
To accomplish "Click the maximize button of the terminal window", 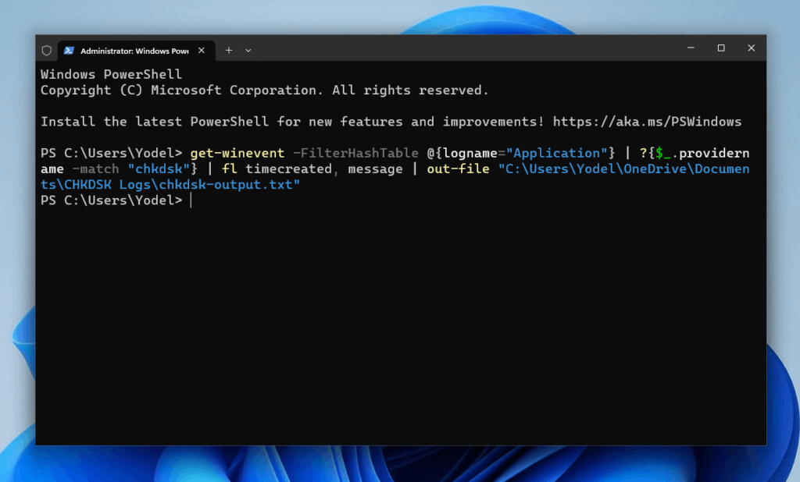I will (x=720, y=48).
